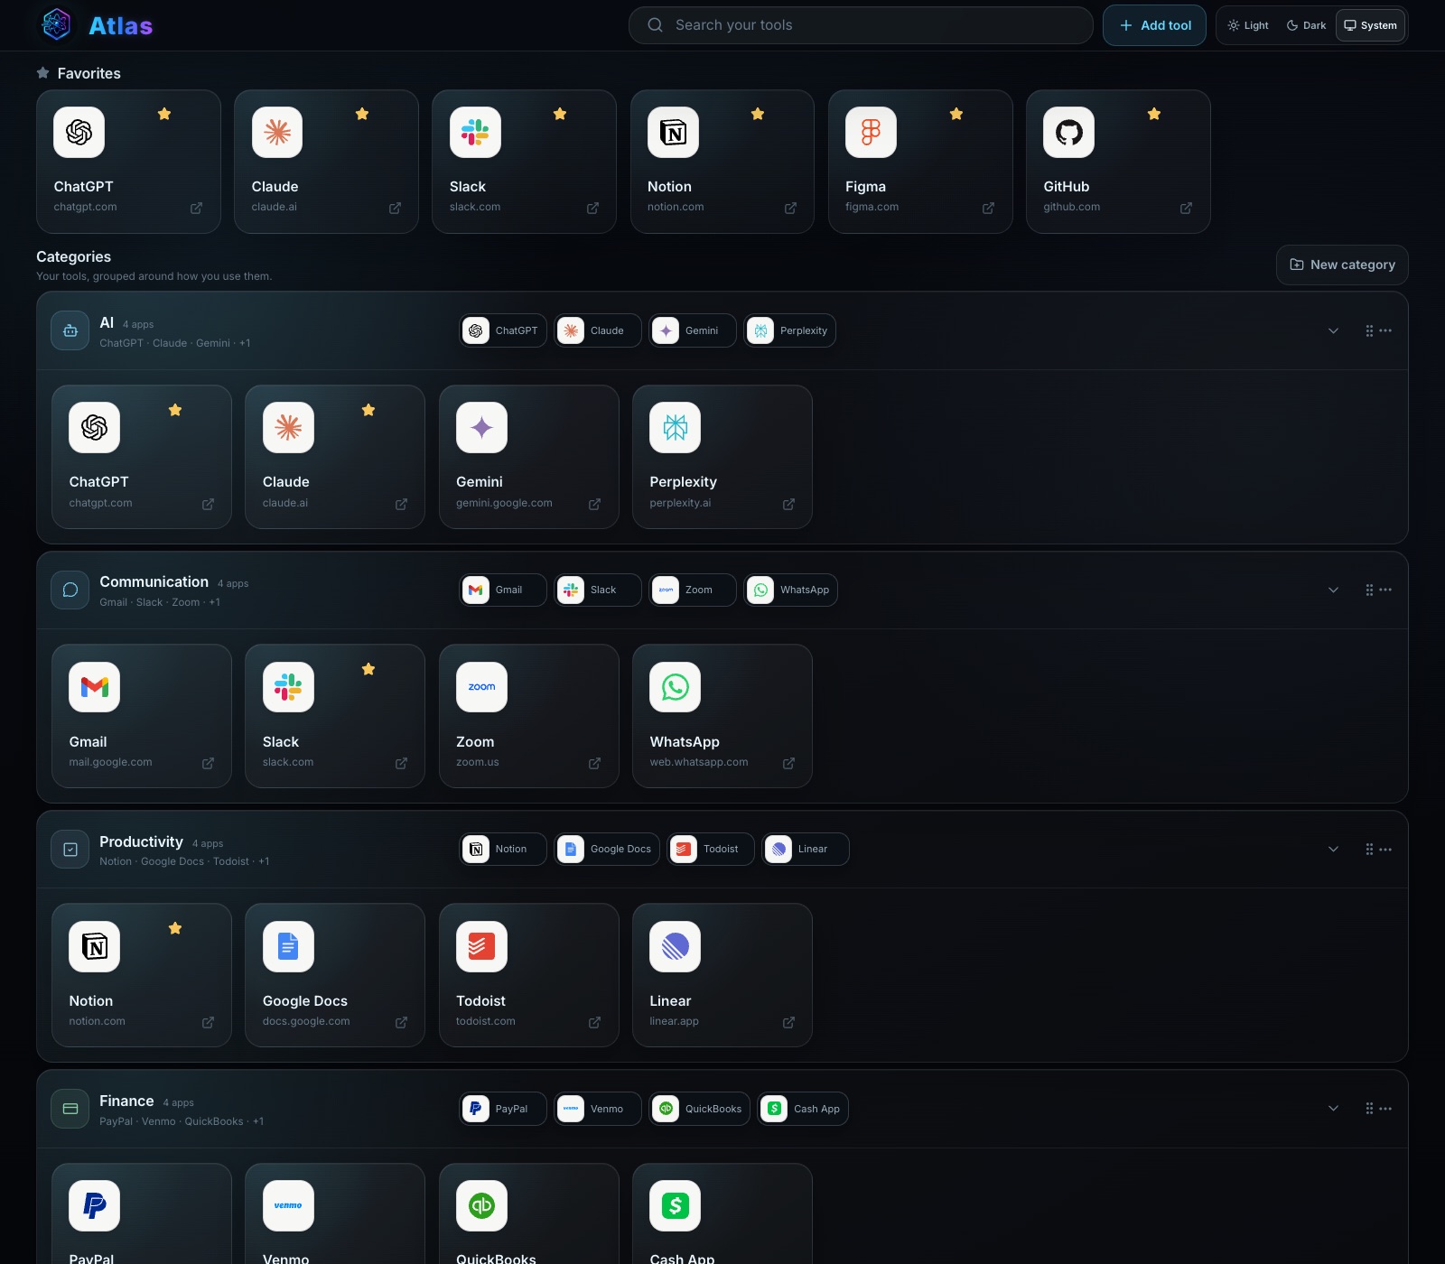The image size is (1445, 1264).
Task: Click the AI category robot icon
Action: (70, 330)
